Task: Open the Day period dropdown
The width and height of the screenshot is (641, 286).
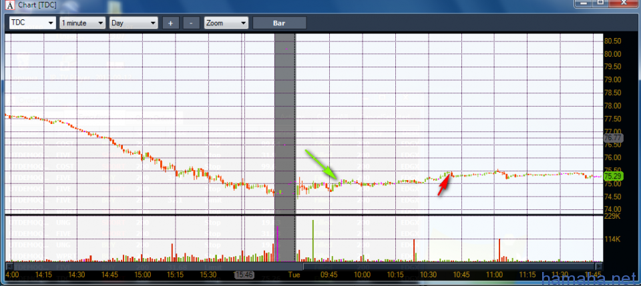Action: click(134, 23)
